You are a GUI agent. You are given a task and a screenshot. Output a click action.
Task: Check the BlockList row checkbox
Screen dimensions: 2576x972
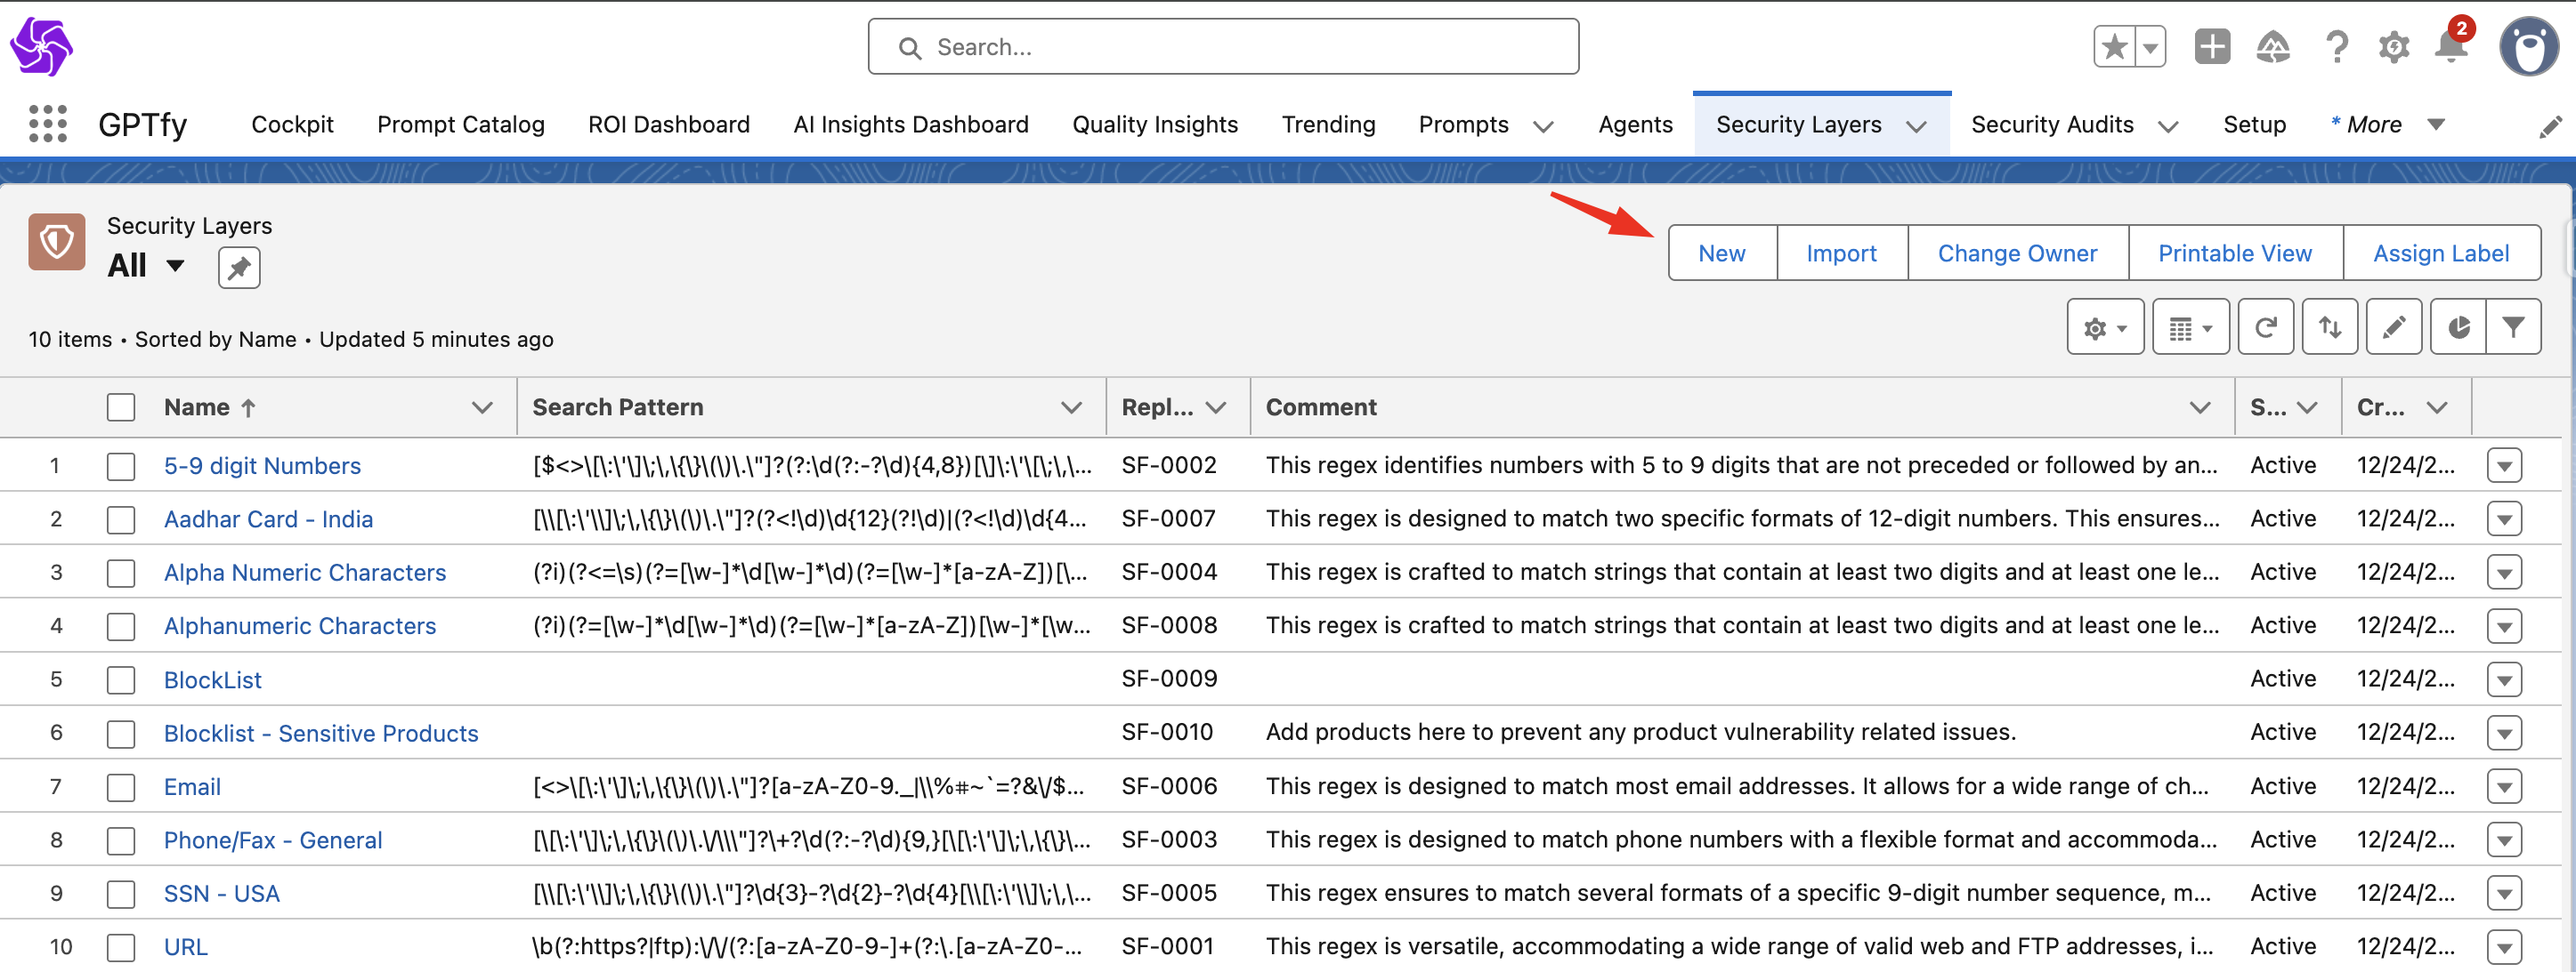coord(121,680)
